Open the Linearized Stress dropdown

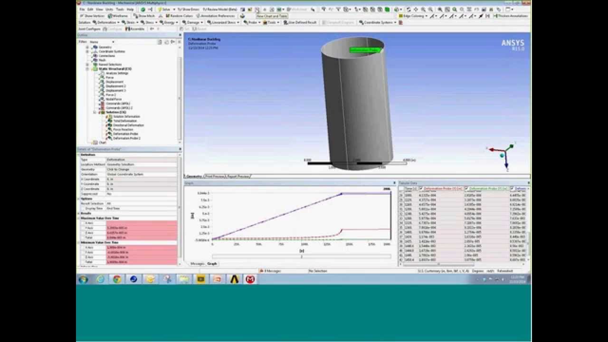(x=223, y=22)
